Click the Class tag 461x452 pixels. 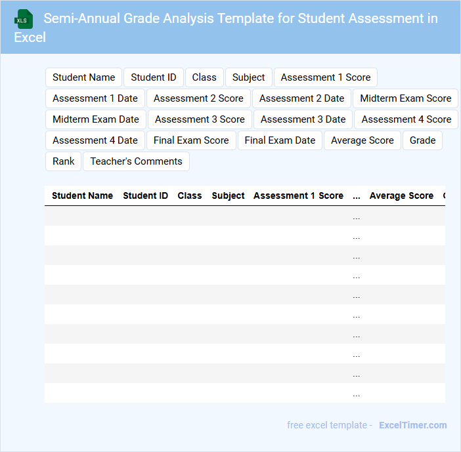point(204,77)
